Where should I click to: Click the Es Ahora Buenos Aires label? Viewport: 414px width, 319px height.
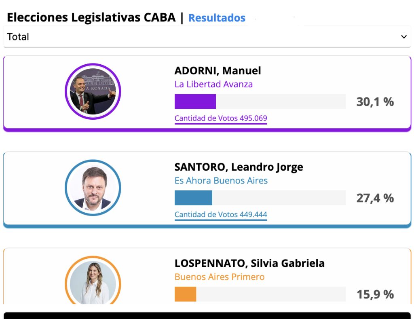(221, 181)
